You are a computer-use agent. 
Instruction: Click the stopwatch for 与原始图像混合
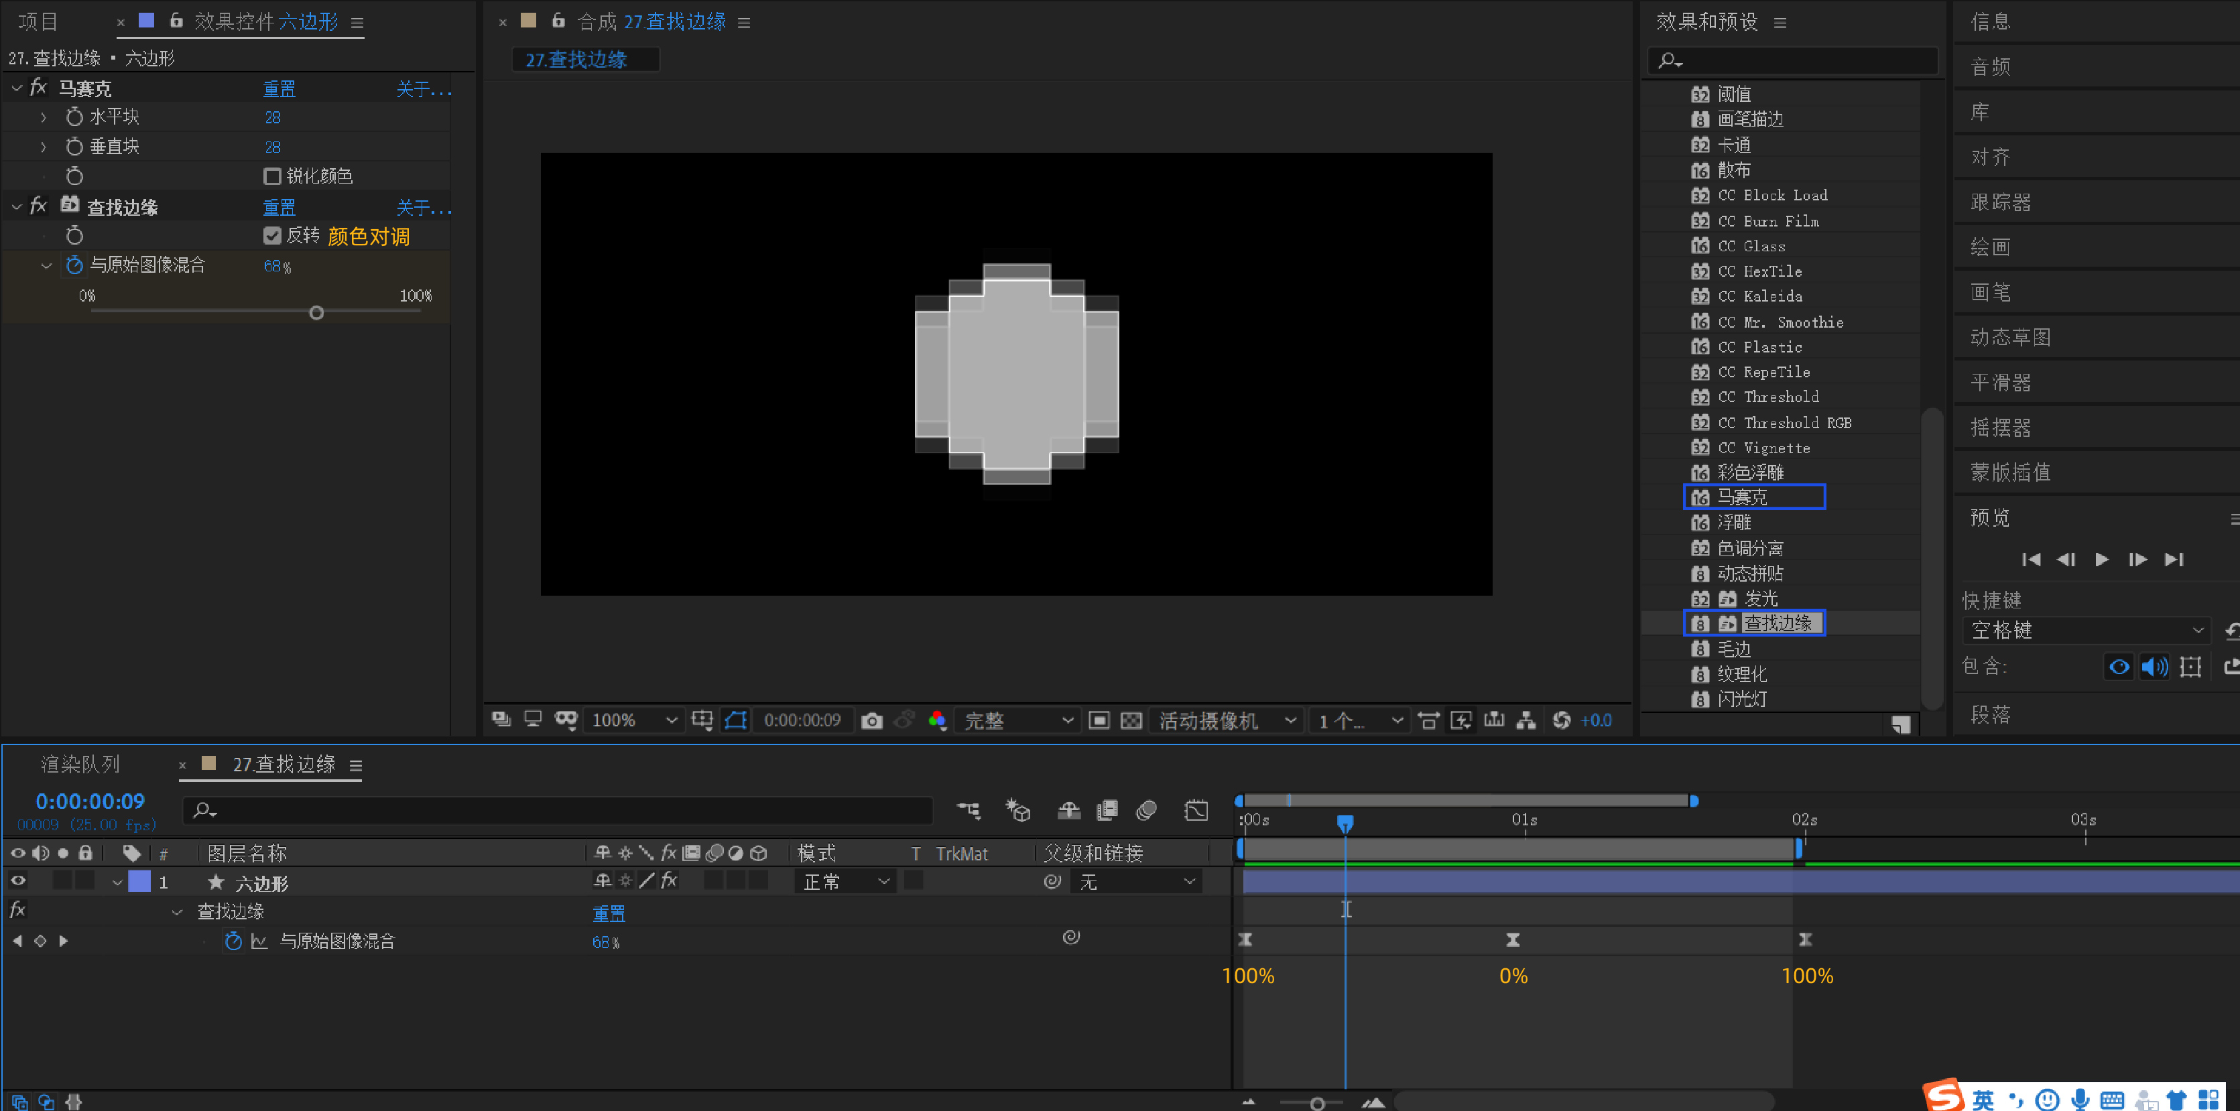pos(75,265)
